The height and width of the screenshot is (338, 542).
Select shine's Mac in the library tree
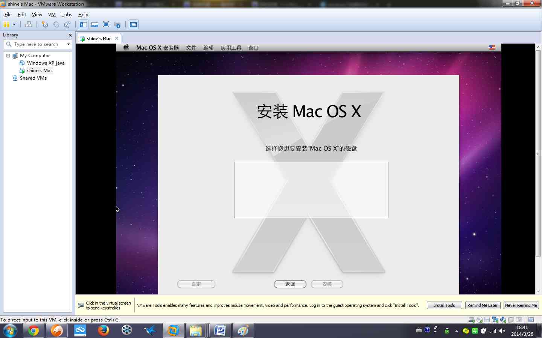coord(40,71)
